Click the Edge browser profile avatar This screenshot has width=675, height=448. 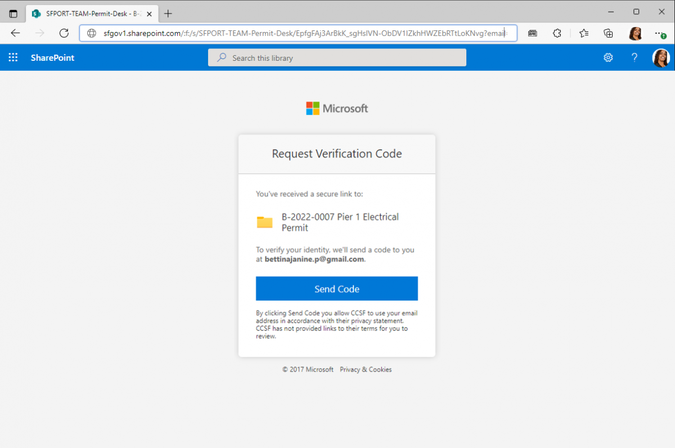(x=635, y=33)
